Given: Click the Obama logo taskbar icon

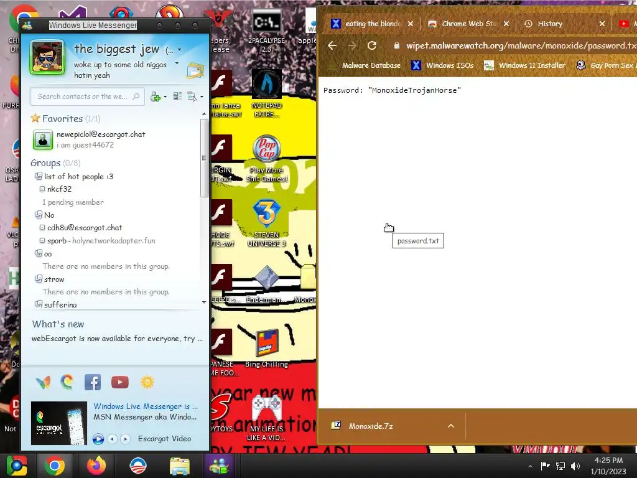Looking at the screenshot, I should coord(137,466).
